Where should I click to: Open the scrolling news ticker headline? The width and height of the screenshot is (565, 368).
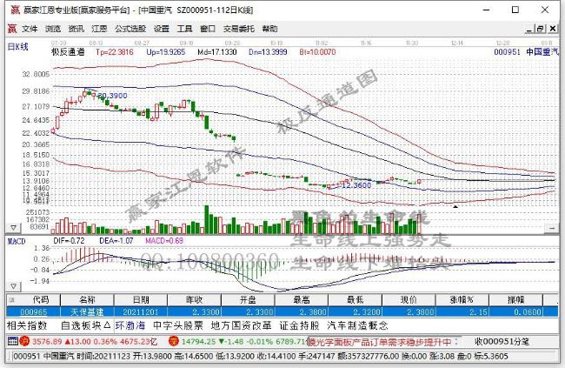coord(382,341)
